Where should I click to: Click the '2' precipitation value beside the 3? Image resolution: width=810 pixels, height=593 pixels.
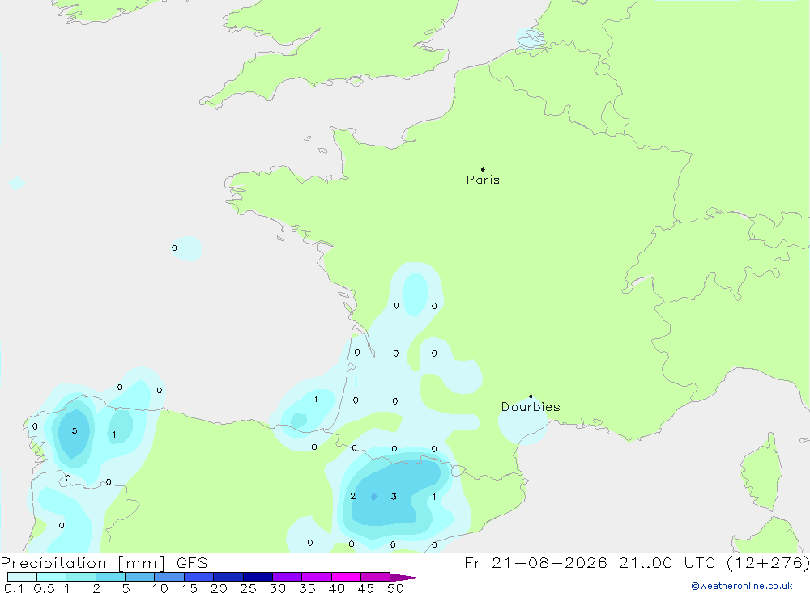coord(353,496)
